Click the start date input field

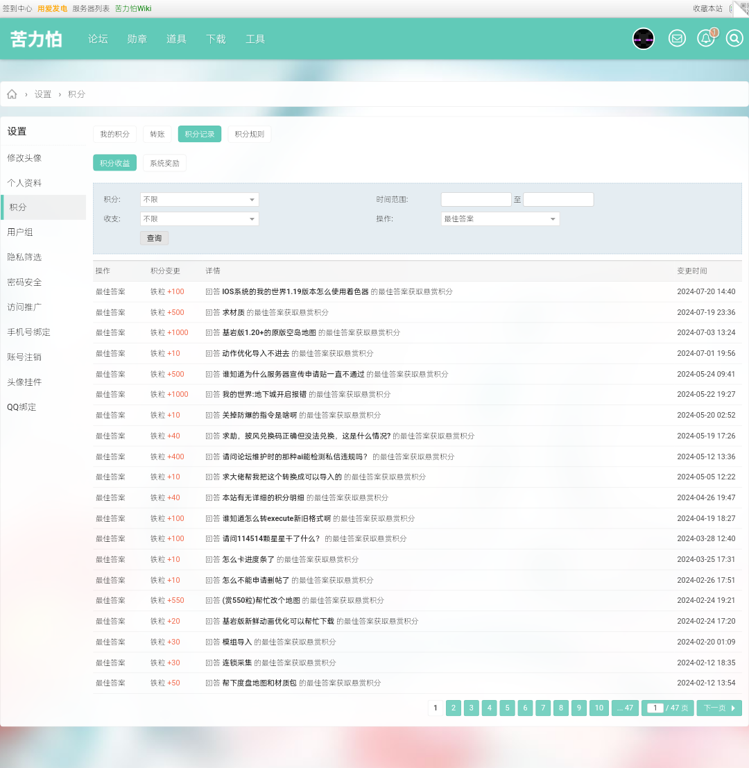476,199
